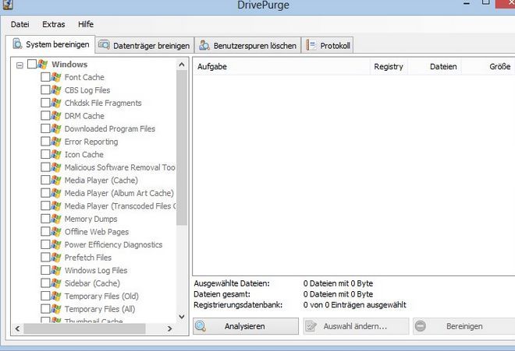Click the flag icon beside Sidebar (Cache)
The width and height of the screenshot is (515, 351).
[56, 283]
